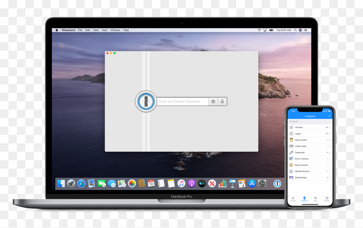Open Photos flower icon in Dock
Viewport: 363px width, 228px height.
point(132,184)
